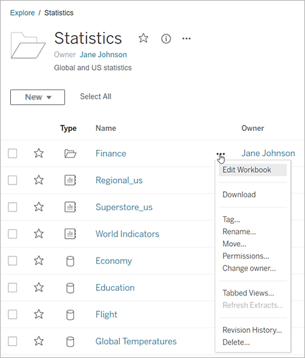
Task: Select Delete... in the context menu
Action: pyautogui.click(x=236, y=342)
